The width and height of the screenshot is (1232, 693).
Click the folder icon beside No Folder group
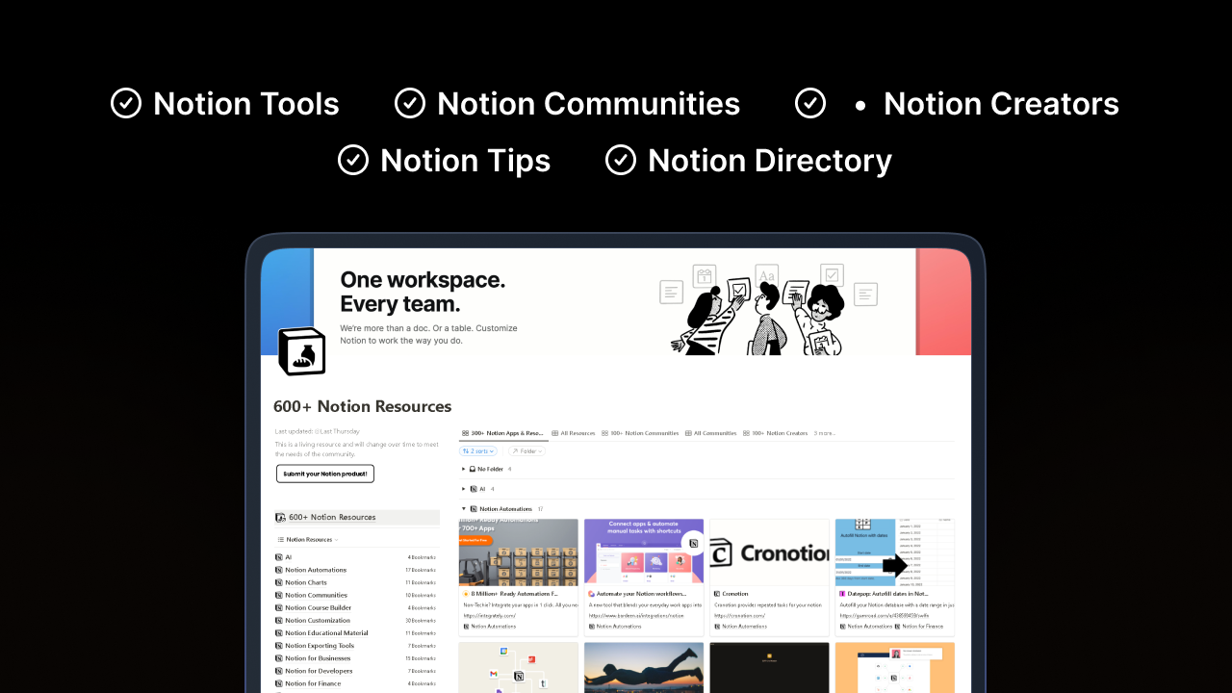473,469
